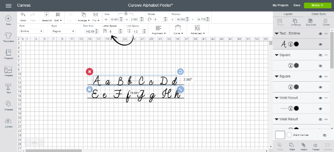The width and height of the screenshot is (334, 152).
Task: Increase the Width value stepper
Action: tap(121, 18)
